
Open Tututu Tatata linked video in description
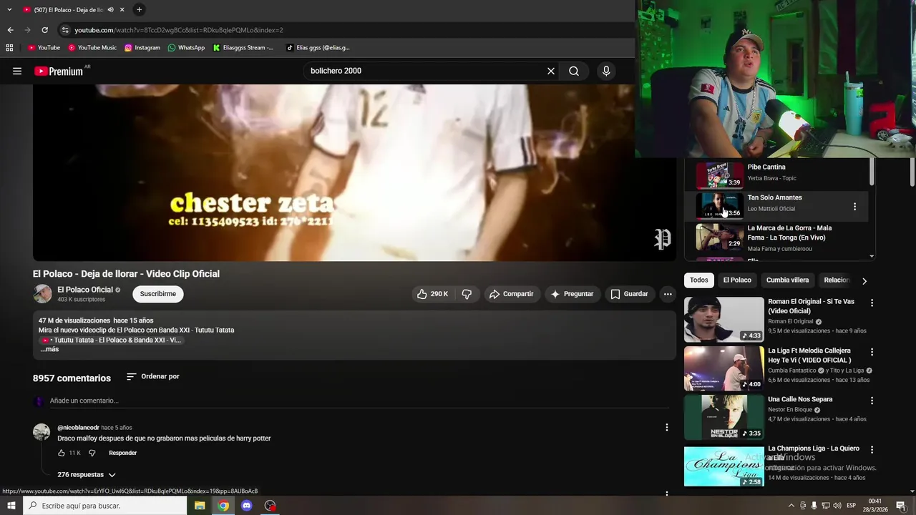tap(111, 340)
